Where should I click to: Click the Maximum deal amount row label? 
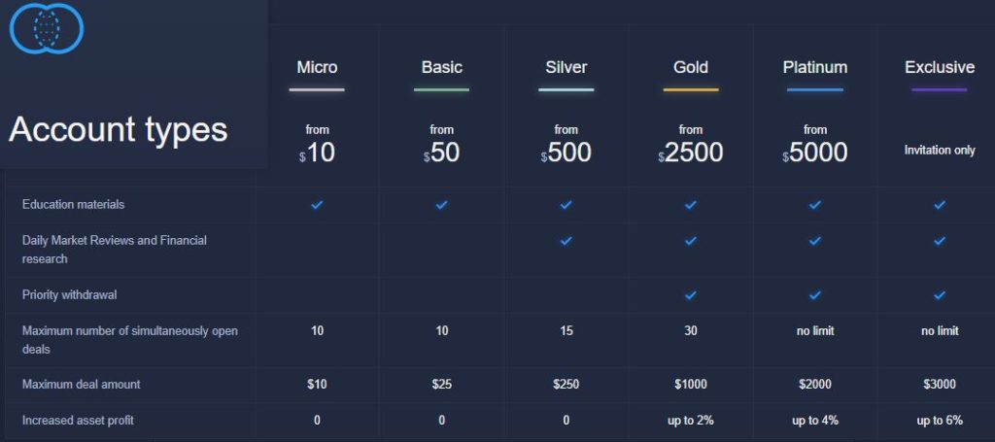pyautogui.click(x=82, y=385)
